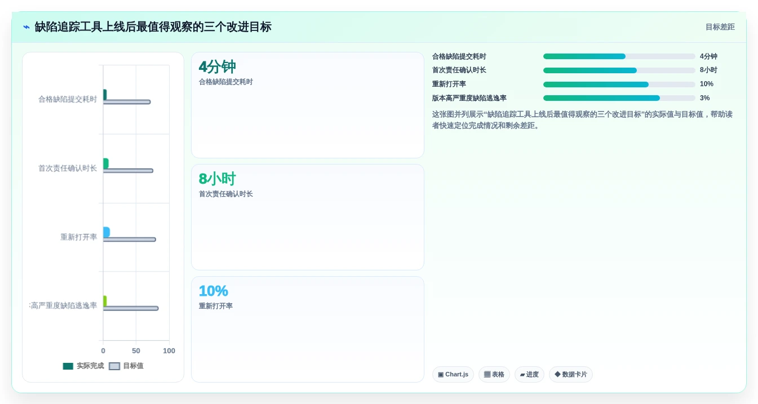Click the 合格缺陷提交耗时 chart axis label
Viewport: 758px width, 404px height.
68,99
